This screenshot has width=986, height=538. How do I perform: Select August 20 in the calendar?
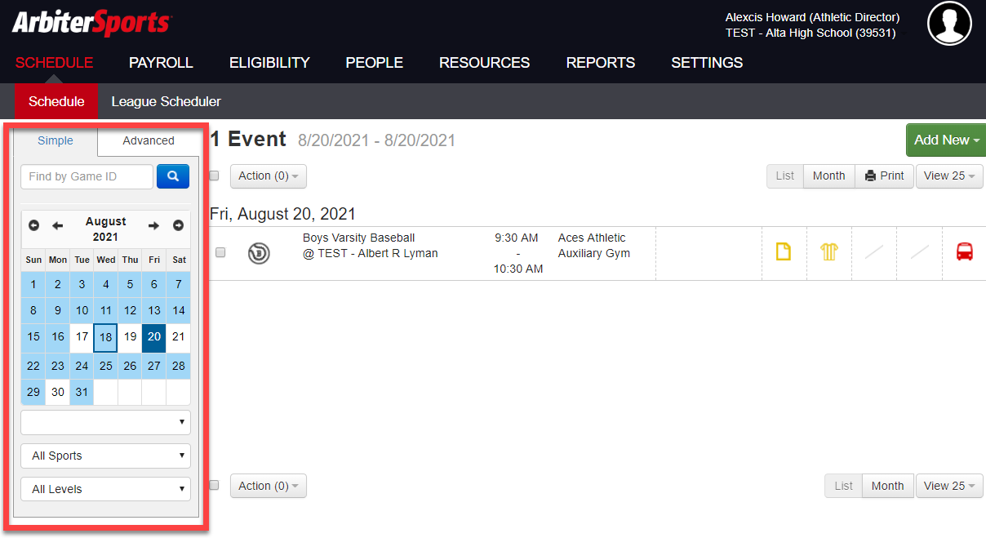click(x=154, y=337)
